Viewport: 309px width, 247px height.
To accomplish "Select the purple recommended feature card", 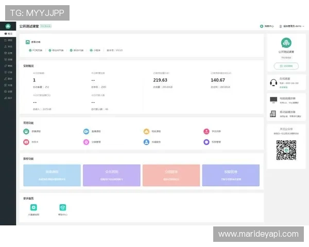I will (x=111, y=175).
